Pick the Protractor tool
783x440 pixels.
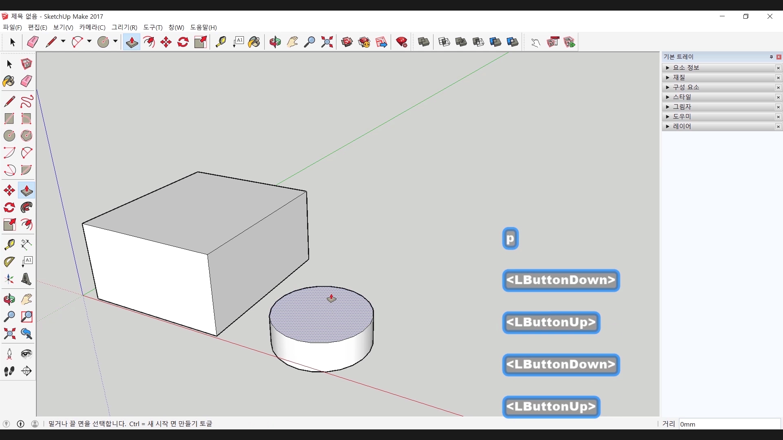click(x=9, y=262)
